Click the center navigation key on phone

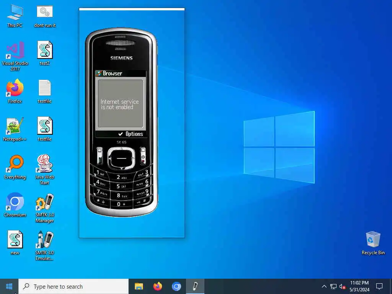click(121, 158)
